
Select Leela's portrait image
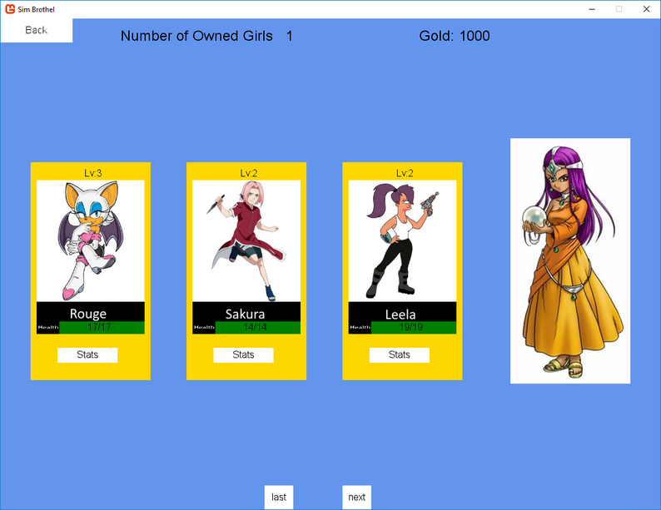(403, 241)
